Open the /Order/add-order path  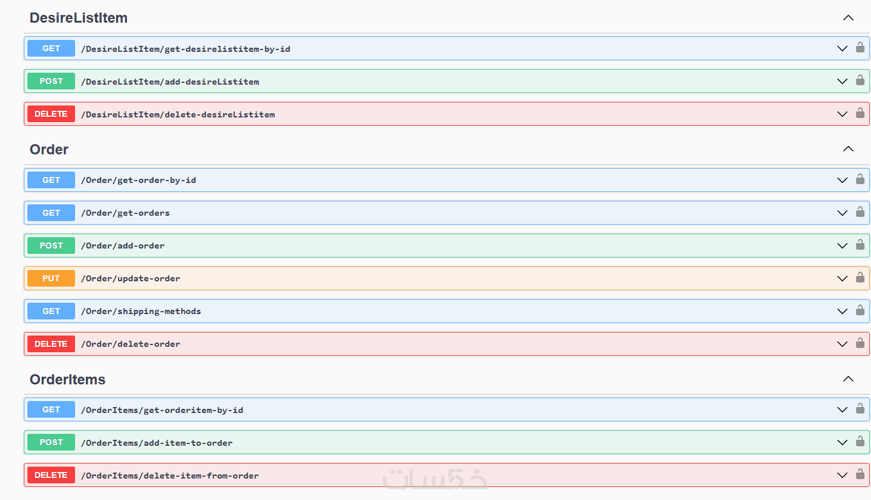tap(123, 246)
